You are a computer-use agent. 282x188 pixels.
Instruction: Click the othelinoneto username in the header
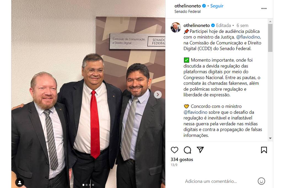coord(188,6)
